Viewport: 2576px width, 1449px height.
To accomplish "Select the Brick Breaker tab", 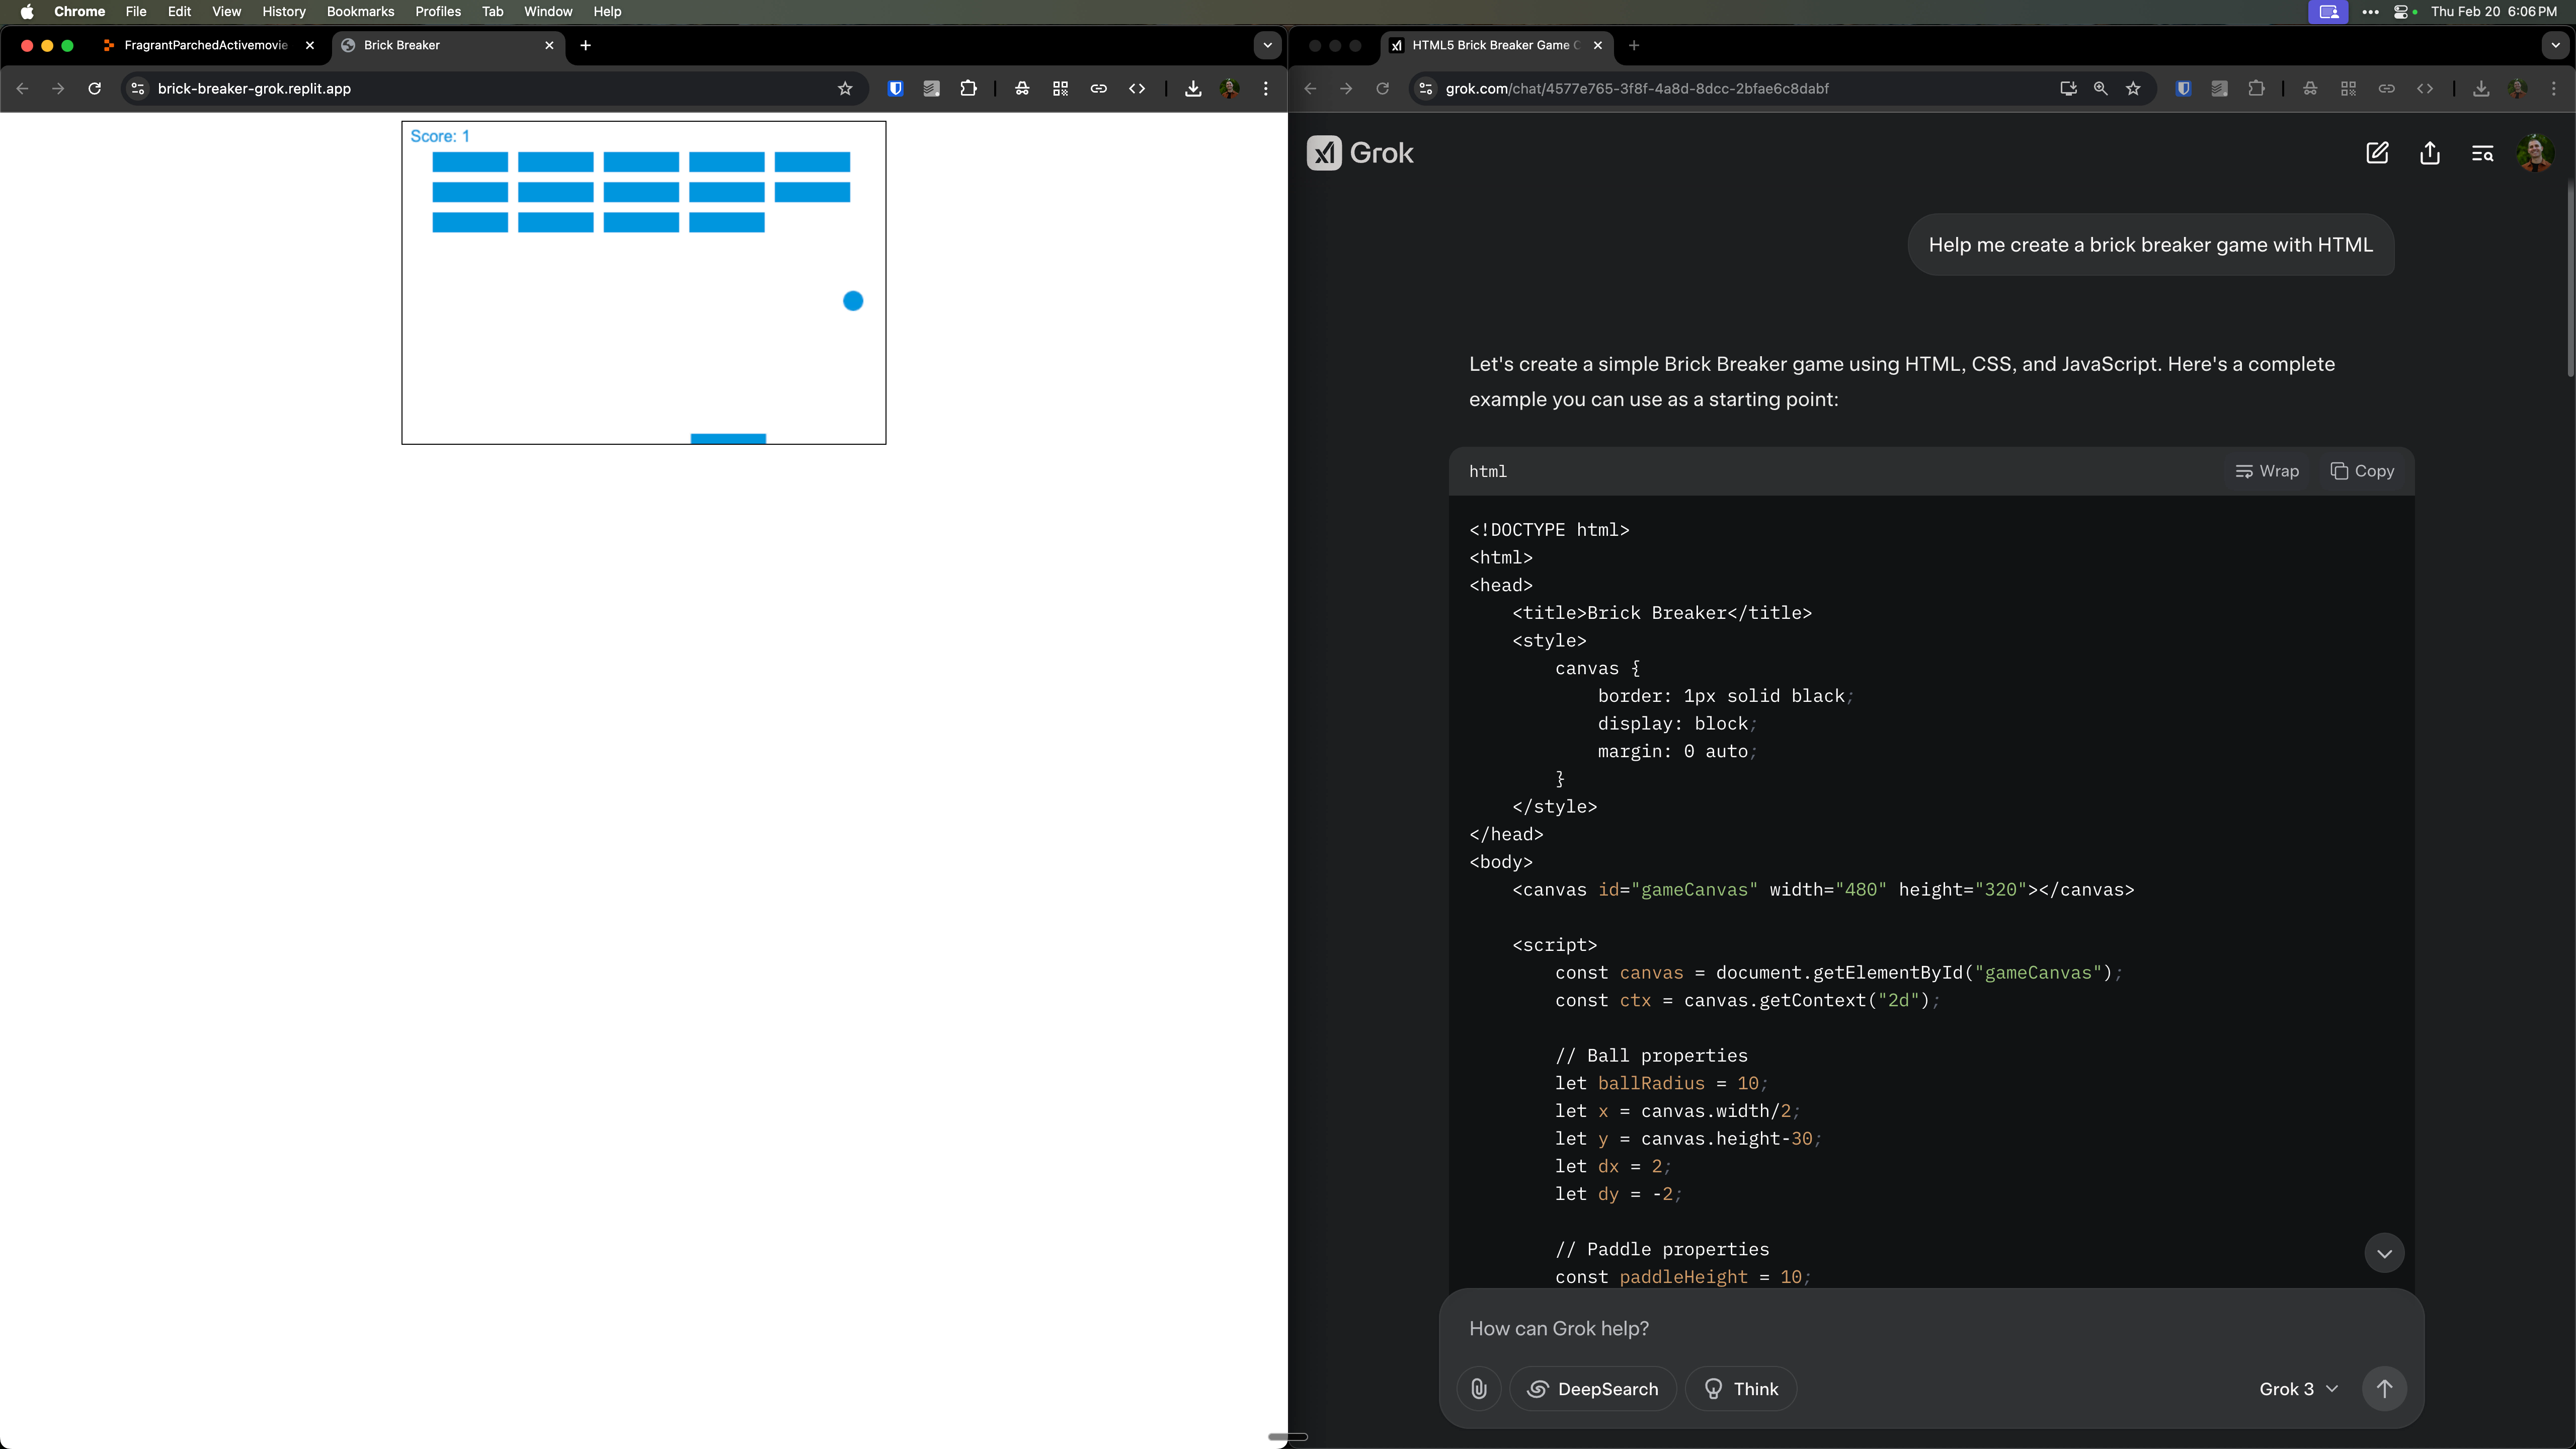I will [x=447, y=45].
